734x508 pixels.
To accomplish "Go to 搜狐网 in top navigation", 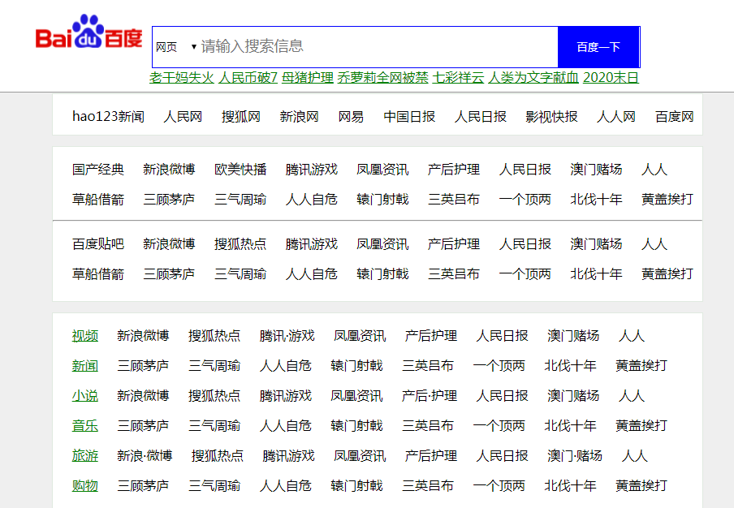I will coord(241,117).
